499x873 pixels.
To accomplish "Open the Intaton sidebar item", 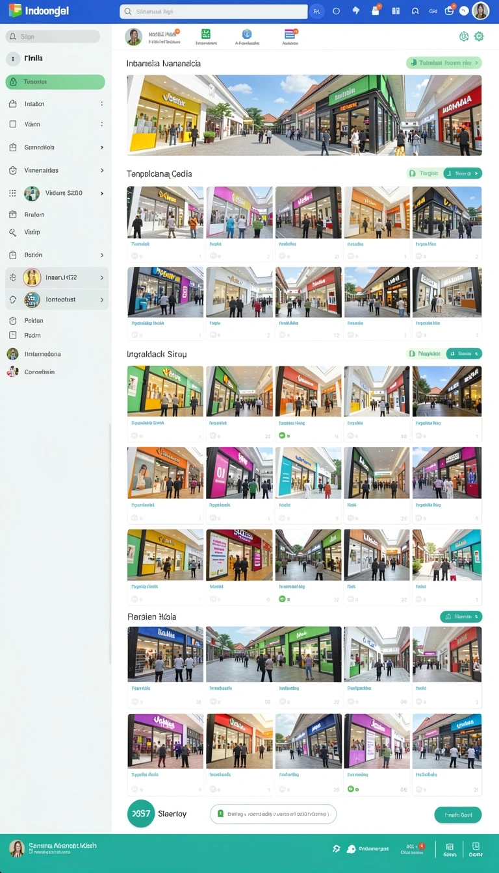I will [x=55, y=104].
